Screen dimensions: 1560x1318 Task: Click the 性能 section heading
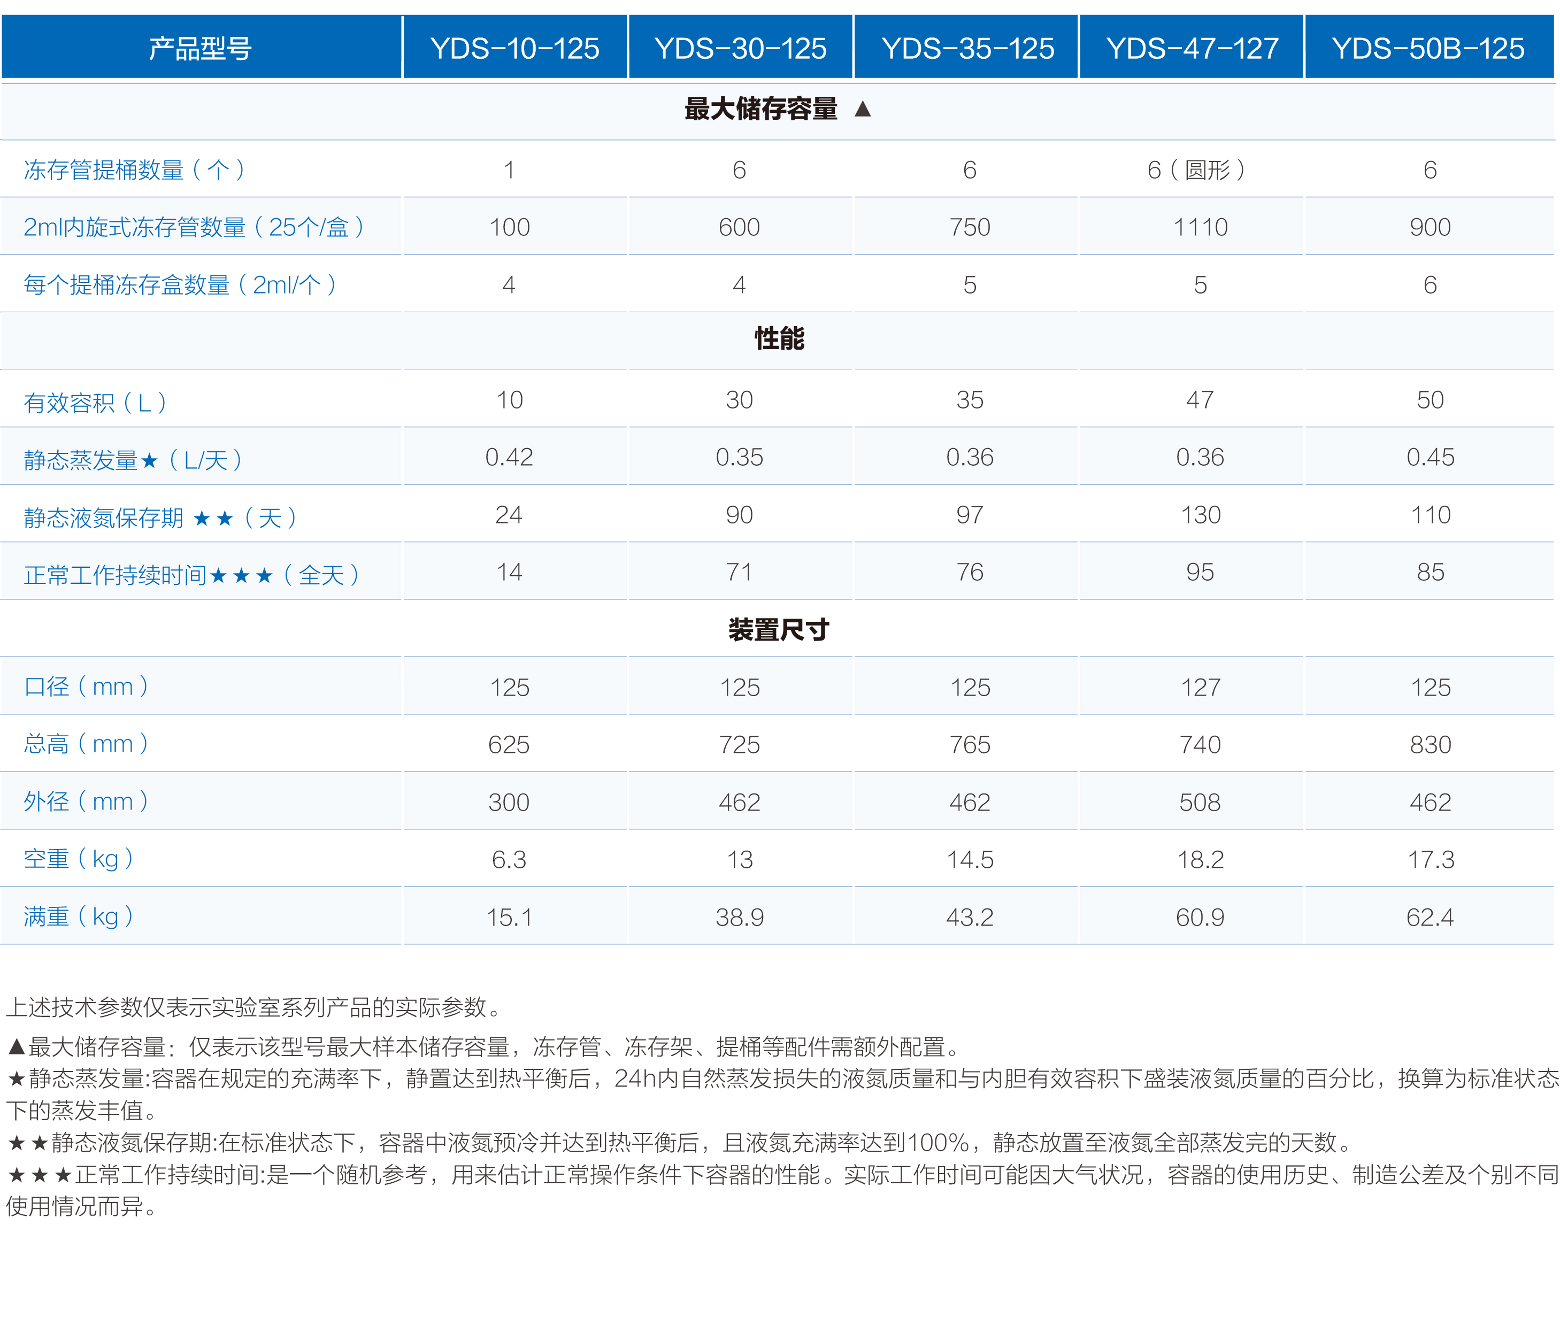(x=779, y=338)
